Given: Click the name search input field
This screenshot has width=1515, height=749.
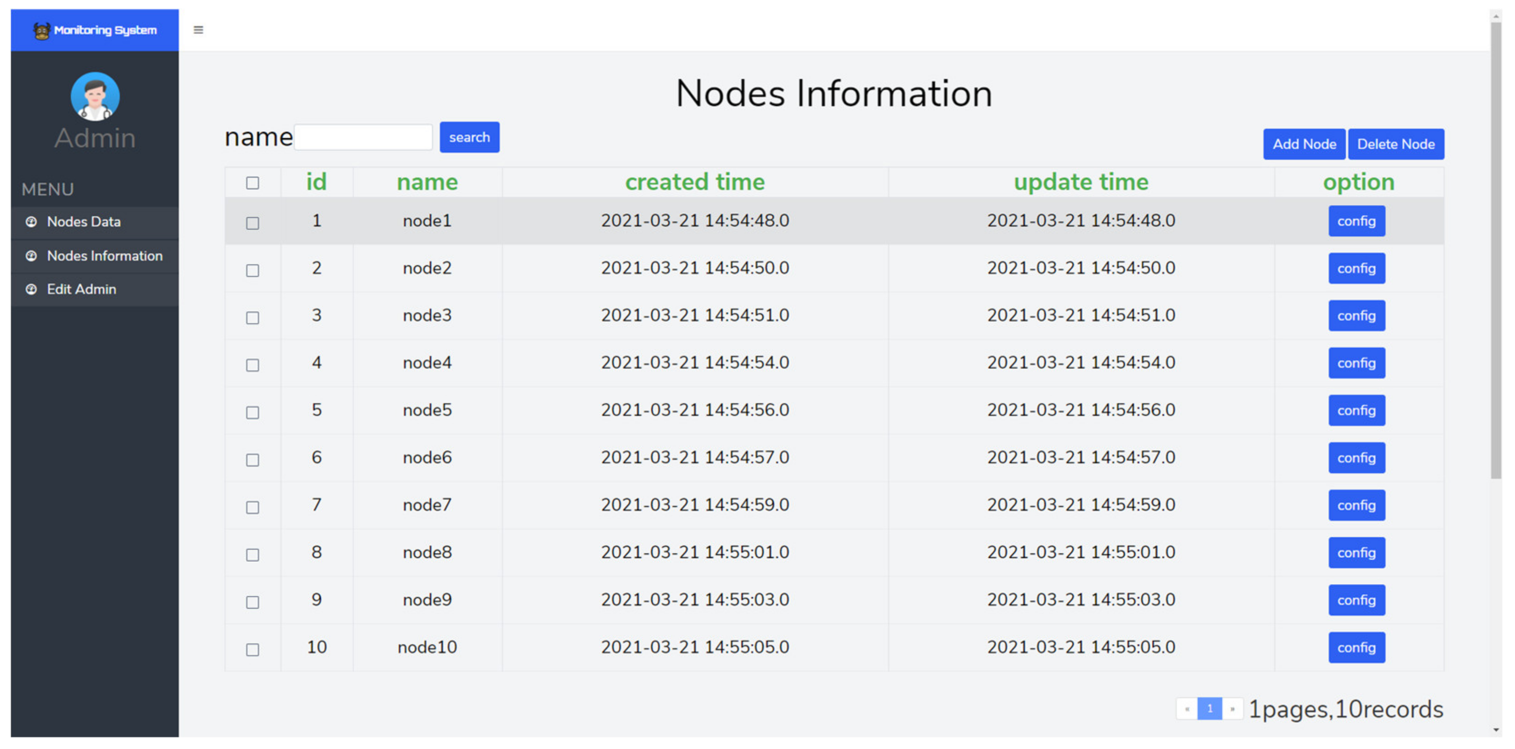Looking at the screenshot, I should [363, 138].
